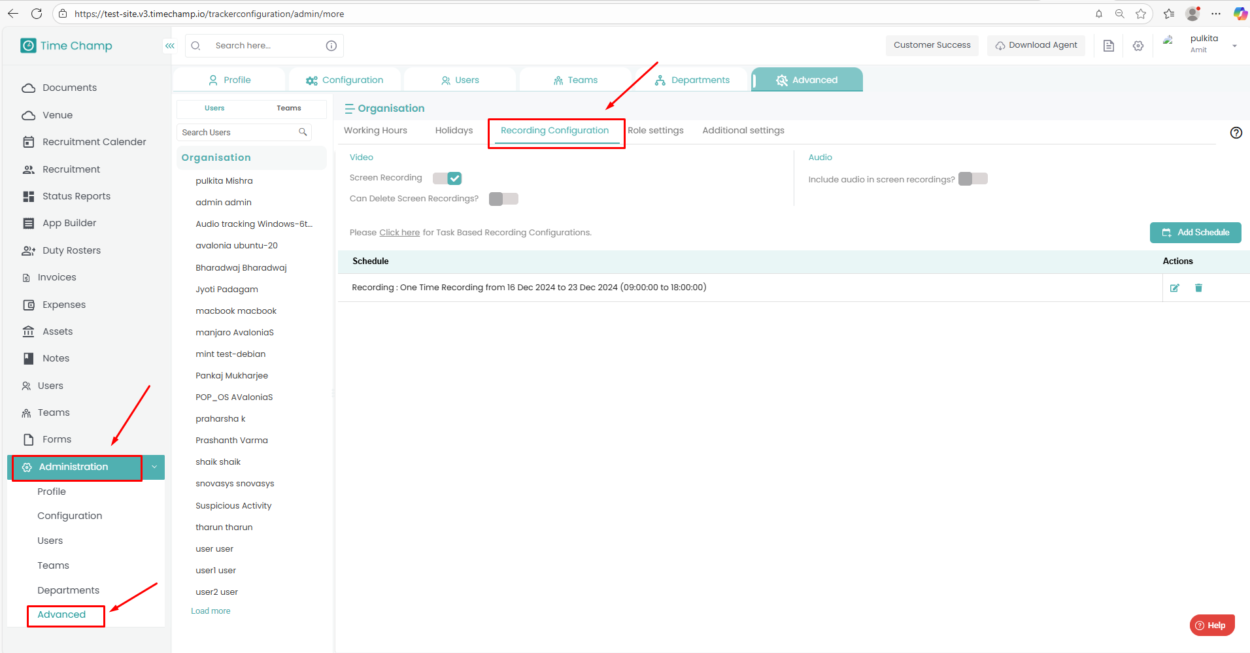Image resolution: width=1250 pixels, height=653 pixels.
Task: Open the red Help button
Action: point(1212,626)
